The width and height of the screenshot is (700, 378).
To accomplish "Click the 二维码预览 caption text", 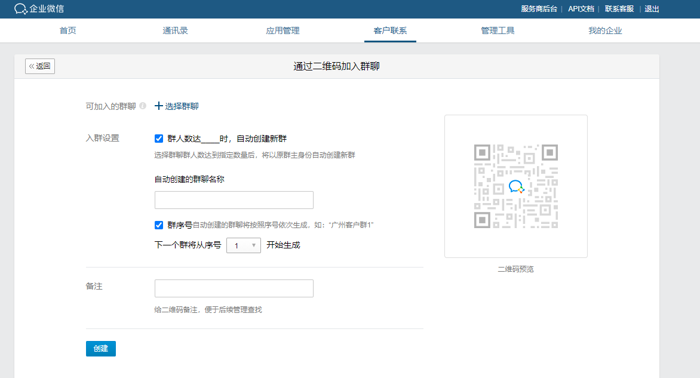I will (x=515, y=269).
